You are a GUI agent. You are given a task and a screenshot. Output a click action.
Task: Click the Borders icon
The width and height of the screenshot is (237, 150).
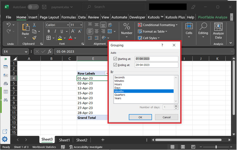[49, 38]
